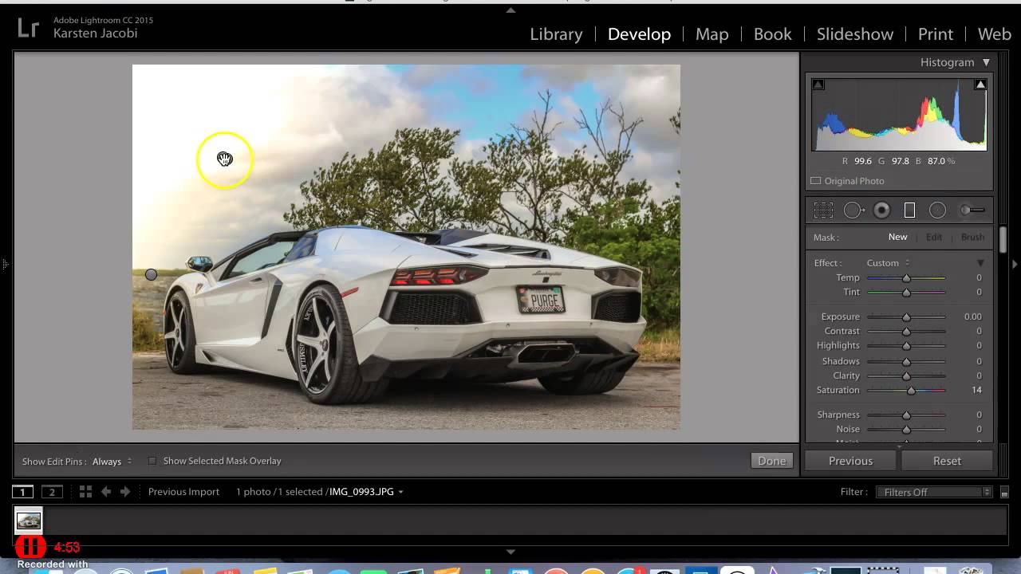Click the Noise slider handle
This screenshot has width=1021, height=574.
click(x=906, y=430)
